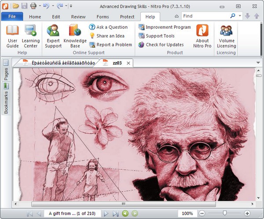
Task: Expand the undo history dropdown arrow
Action: click(x=52, y=6)
